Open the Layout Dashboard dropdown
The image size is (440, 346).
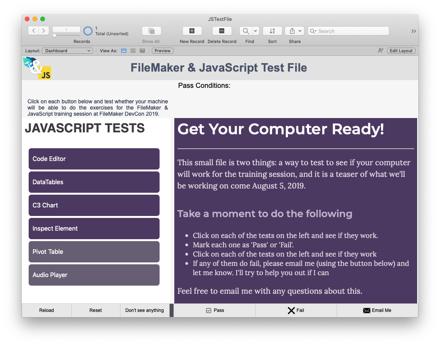click(x=67, y=51)
